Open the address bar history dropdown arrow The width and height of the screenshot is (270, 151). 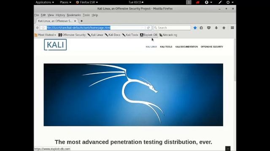click(x=143, y=28)
